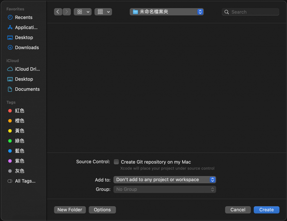Enable Create Git repository checkbox
Viewport: 287px width, 221px height.
(x=116, y=162)
